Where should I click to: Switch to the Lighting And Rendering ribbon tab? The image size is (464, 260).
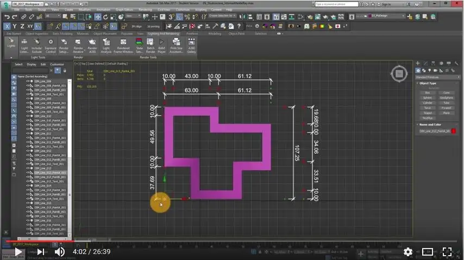click(164, 34)
